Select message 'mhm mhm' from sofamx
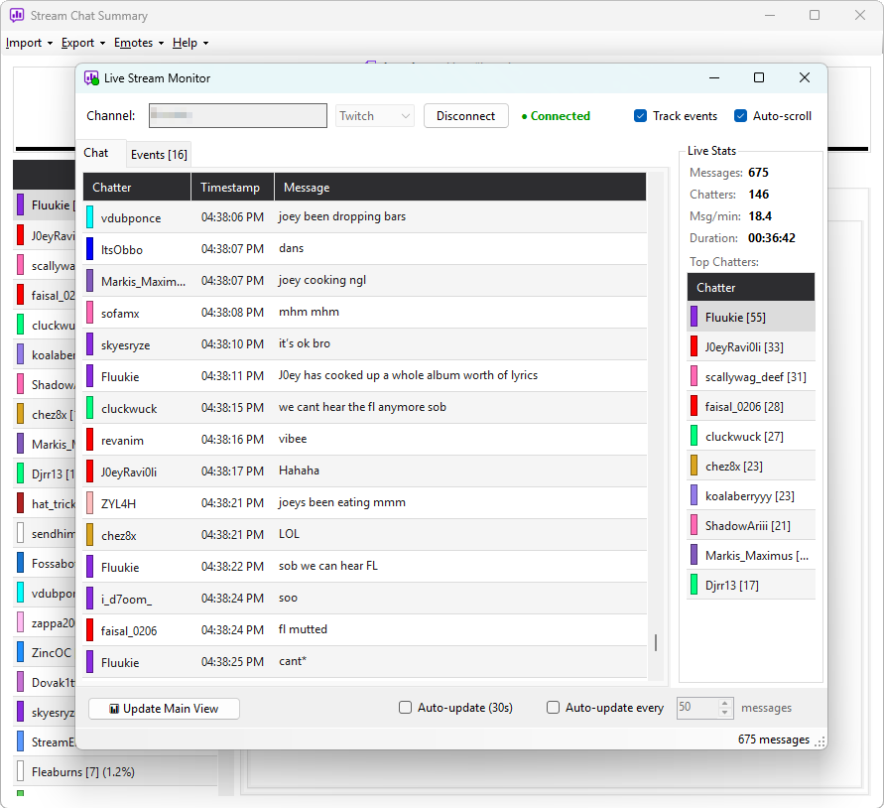The width and height of the screenshot is (884, 808). pos(365,312)
